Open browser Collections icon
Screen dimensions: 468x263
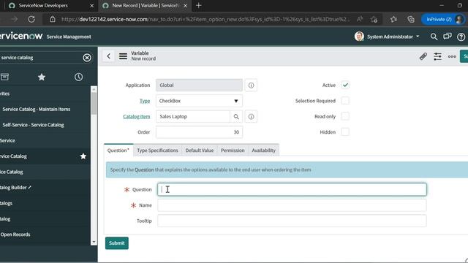(411, 20)
